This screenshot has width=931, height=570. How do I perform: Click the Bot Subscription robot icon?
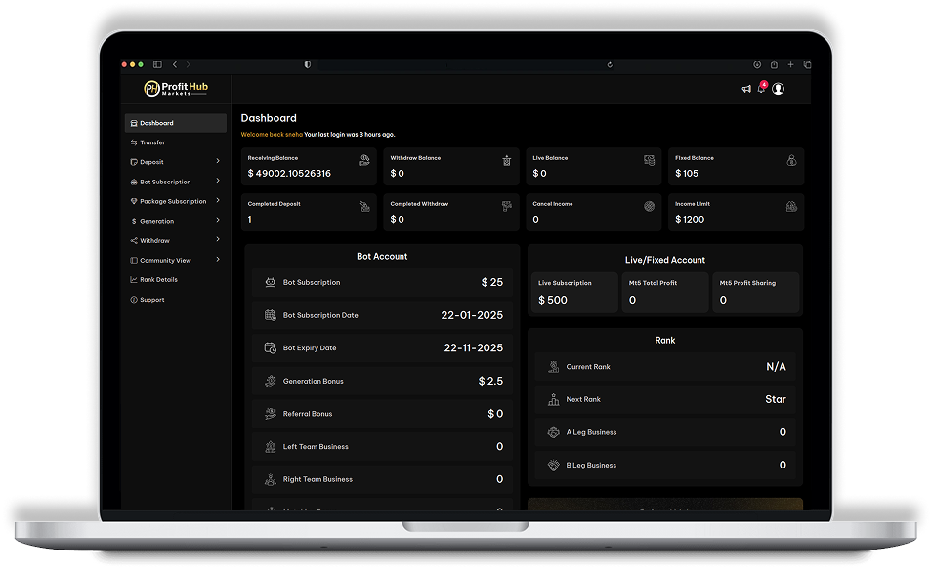271,282
